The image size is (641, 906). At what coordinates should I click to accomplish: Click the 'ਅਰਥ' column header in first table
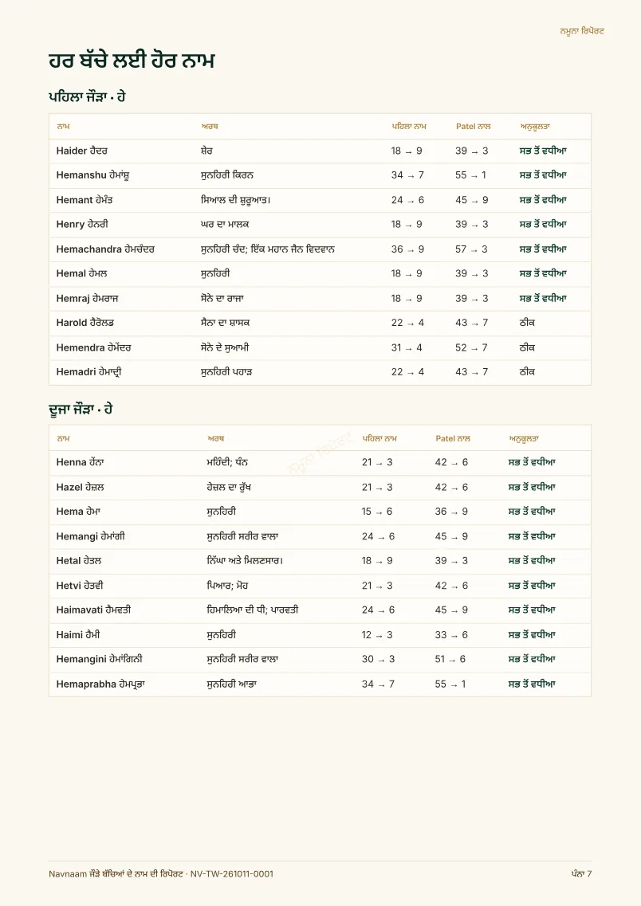click(209, 127)
